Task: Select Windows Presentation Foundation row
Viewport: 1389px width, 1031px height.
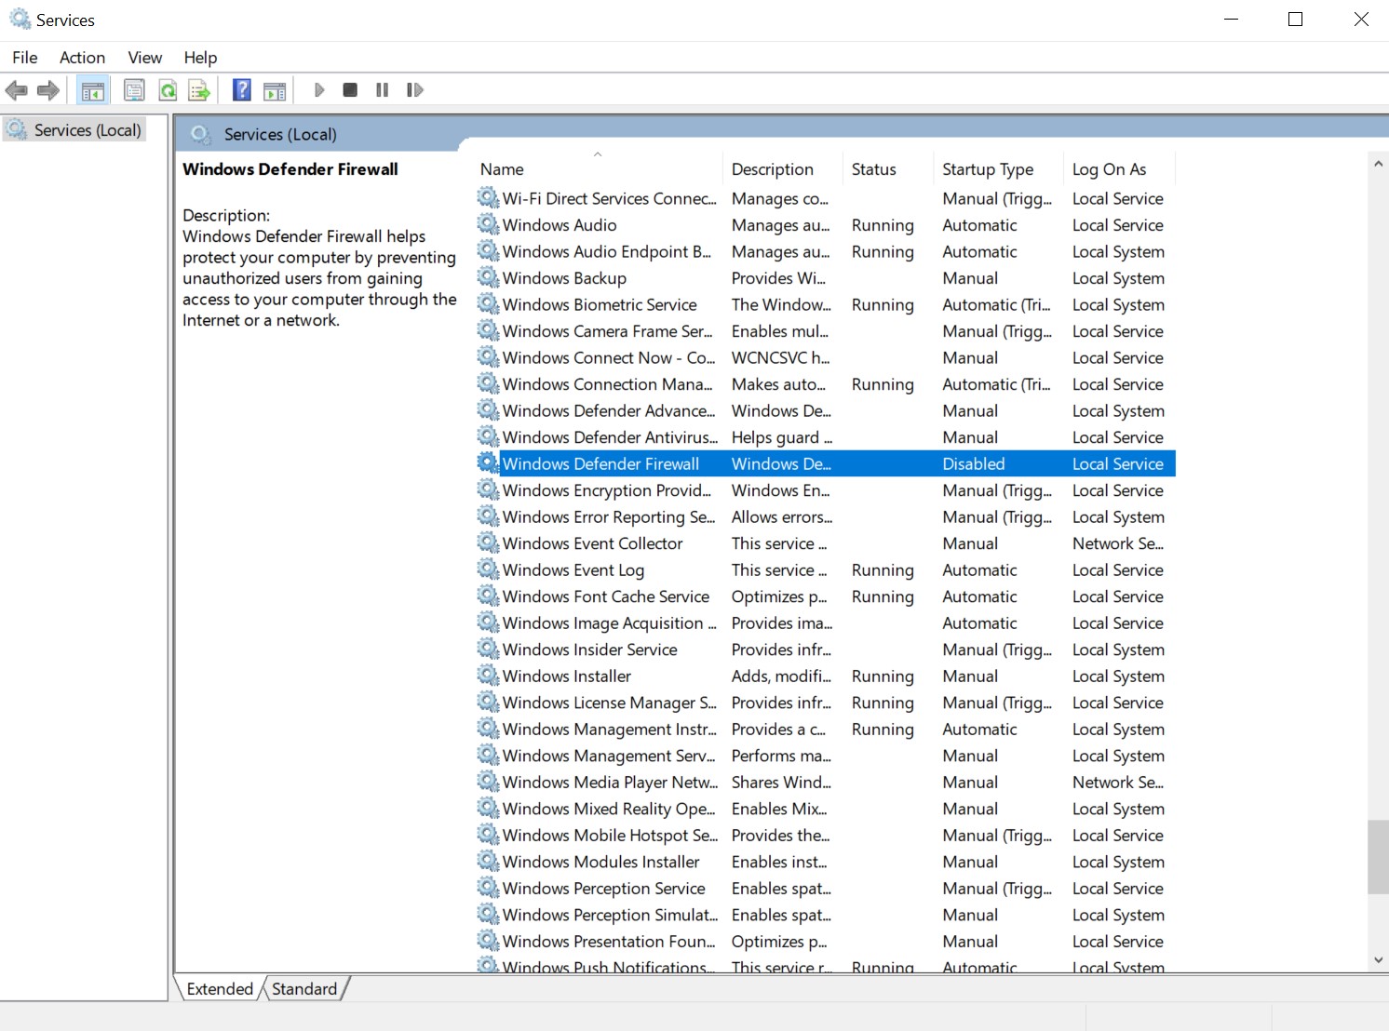Action: pyautogui.click(x=826, y=942)
